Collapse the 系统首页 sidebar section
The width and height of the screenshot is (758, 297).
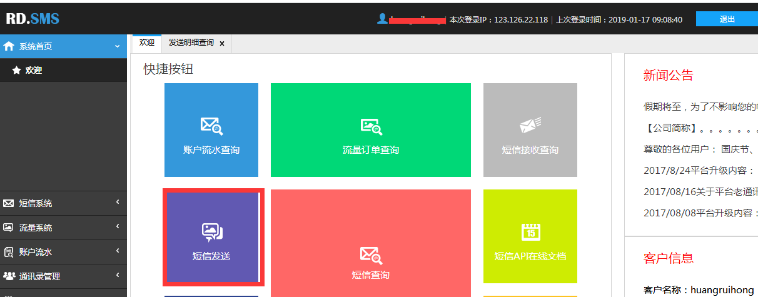coord(117,46)
